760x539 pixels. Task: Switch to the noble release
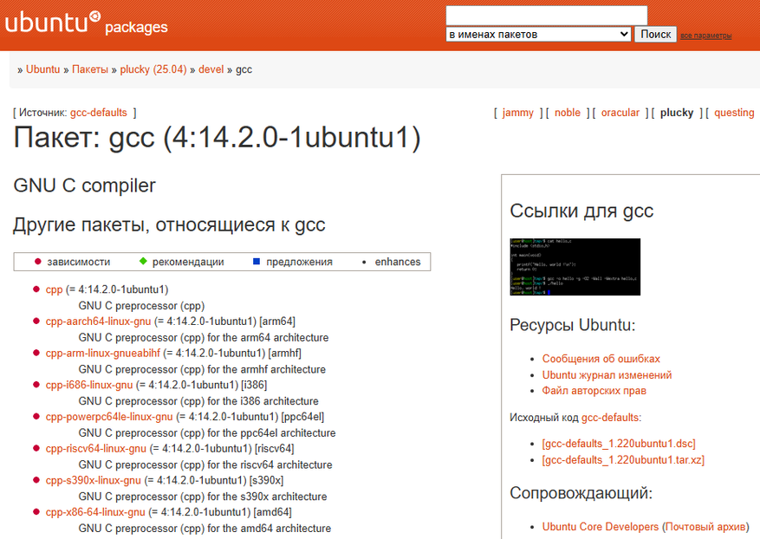(567, 113)
